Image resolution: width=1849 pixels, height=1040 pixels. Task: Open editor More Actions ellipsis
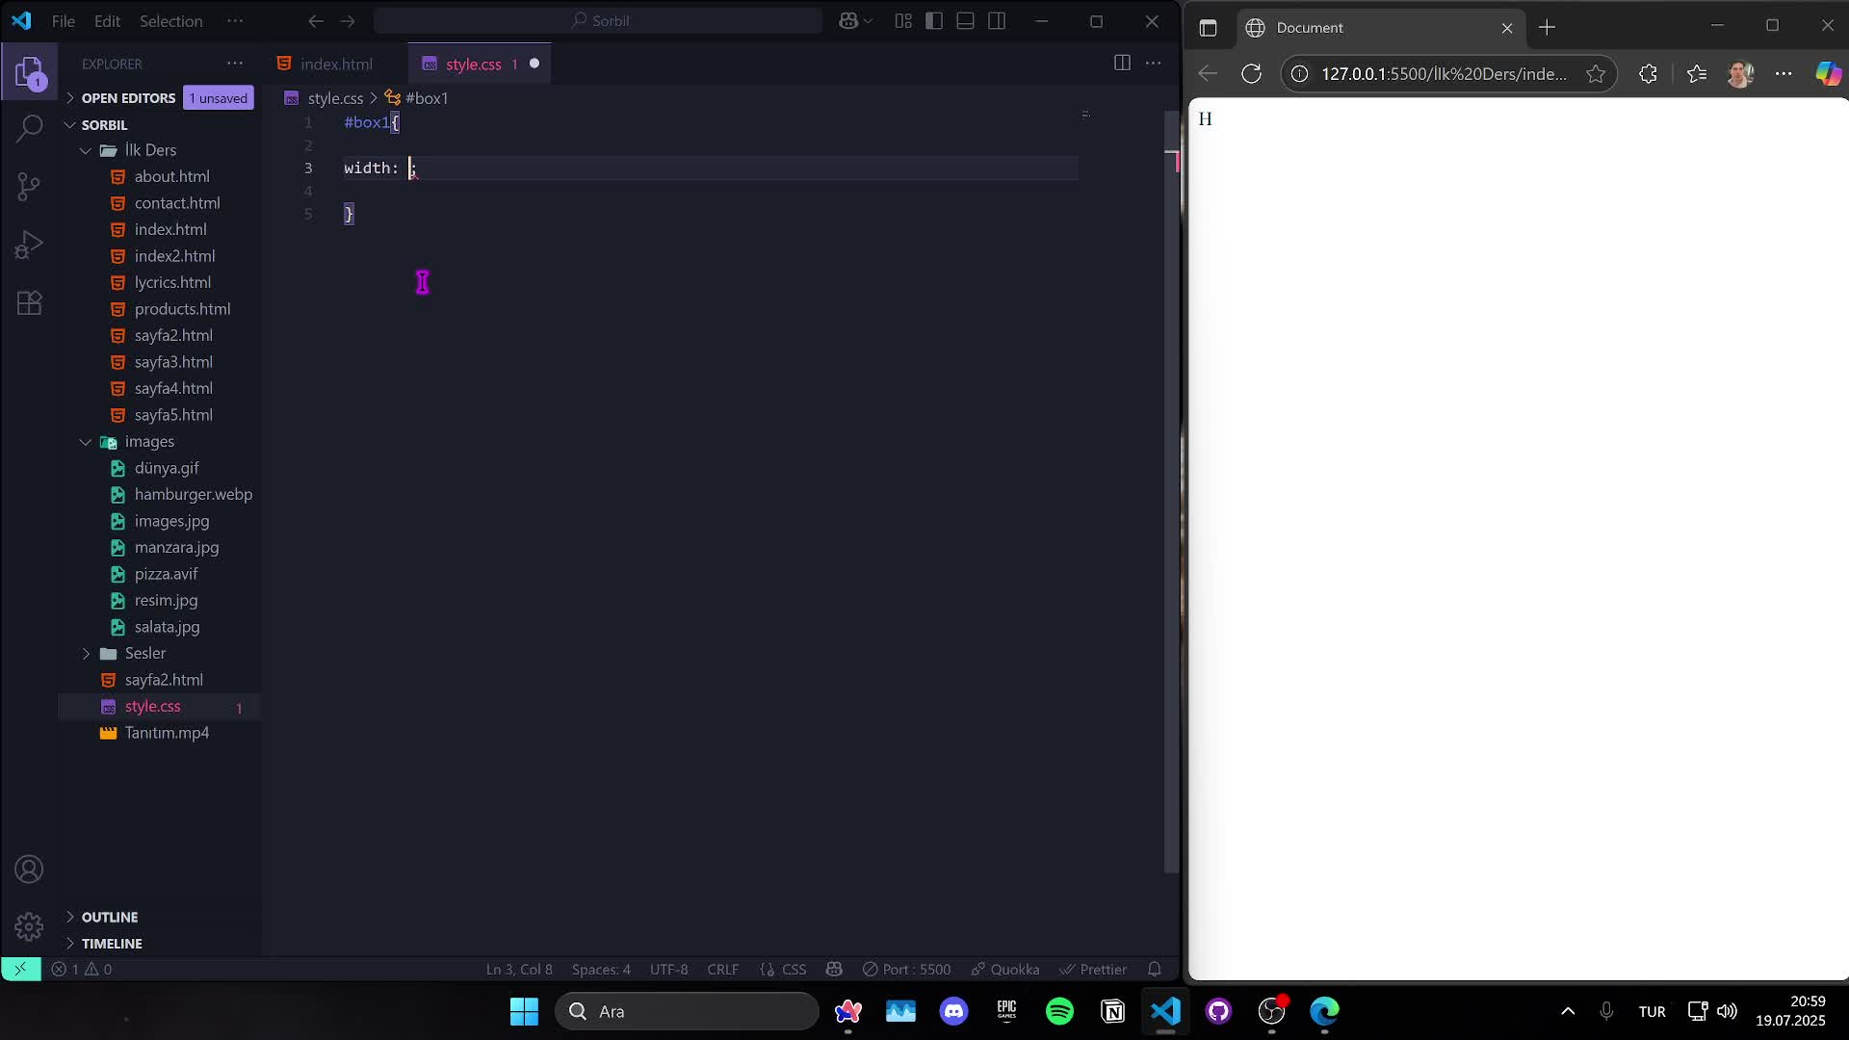pos(1153,63)
